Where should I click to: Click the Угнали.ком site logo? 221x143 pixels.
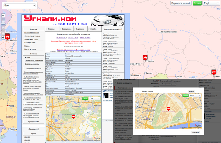point(50,18)
